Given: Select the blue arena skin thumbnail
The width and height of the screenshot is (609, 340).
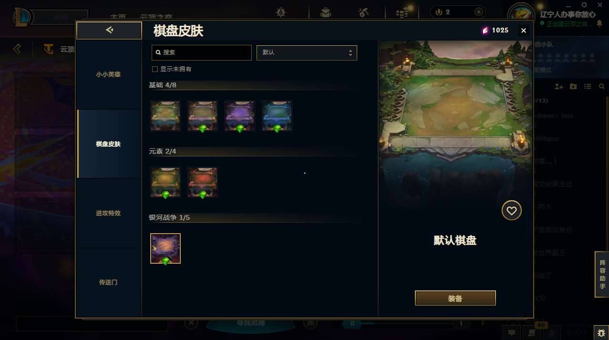Looking at the screenshot, I should point(277,116).
